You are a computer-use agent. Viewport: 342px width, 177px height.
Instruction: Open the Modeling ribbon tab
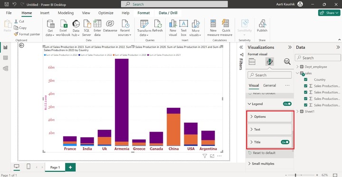(66, 13)
